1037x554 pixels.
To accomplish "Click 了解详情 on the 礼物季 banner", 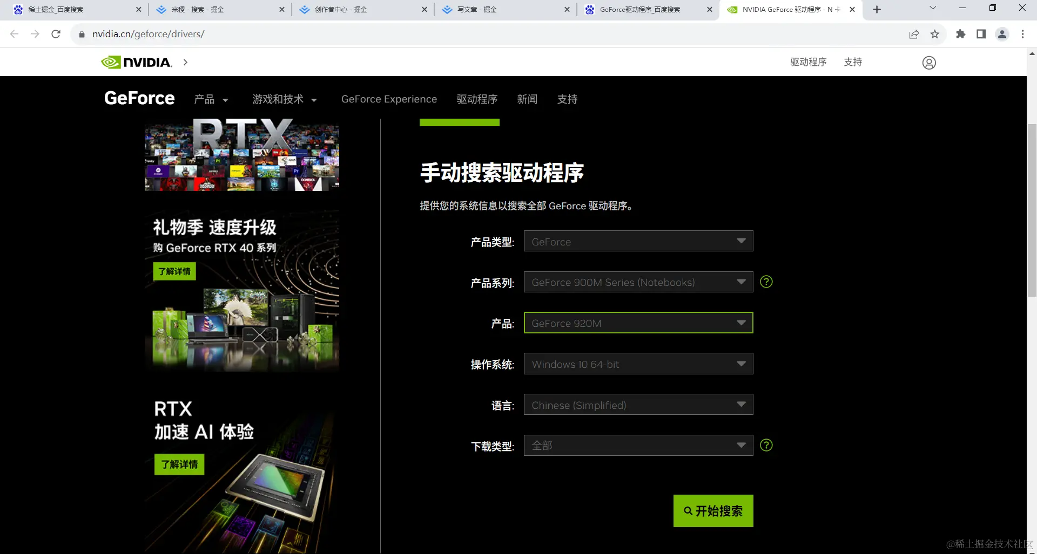I will coord(174,271).
